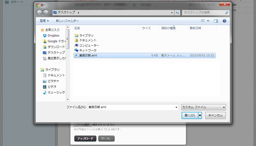Toggle the preview pane icon
The height and width of the screenshot is (146, 256).
coord(216,21)
